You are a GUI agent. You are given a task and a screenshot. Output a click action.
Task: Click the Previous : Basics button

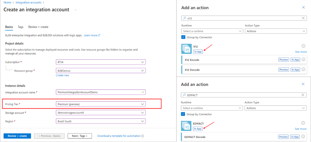pyautogui.click(x=50, y=136)
